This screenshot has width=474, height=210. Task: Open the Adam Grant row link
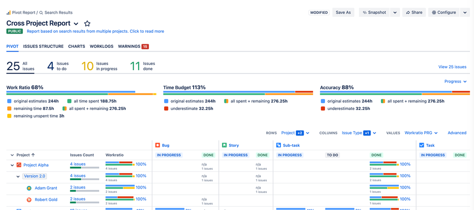(x=46, y=188)
